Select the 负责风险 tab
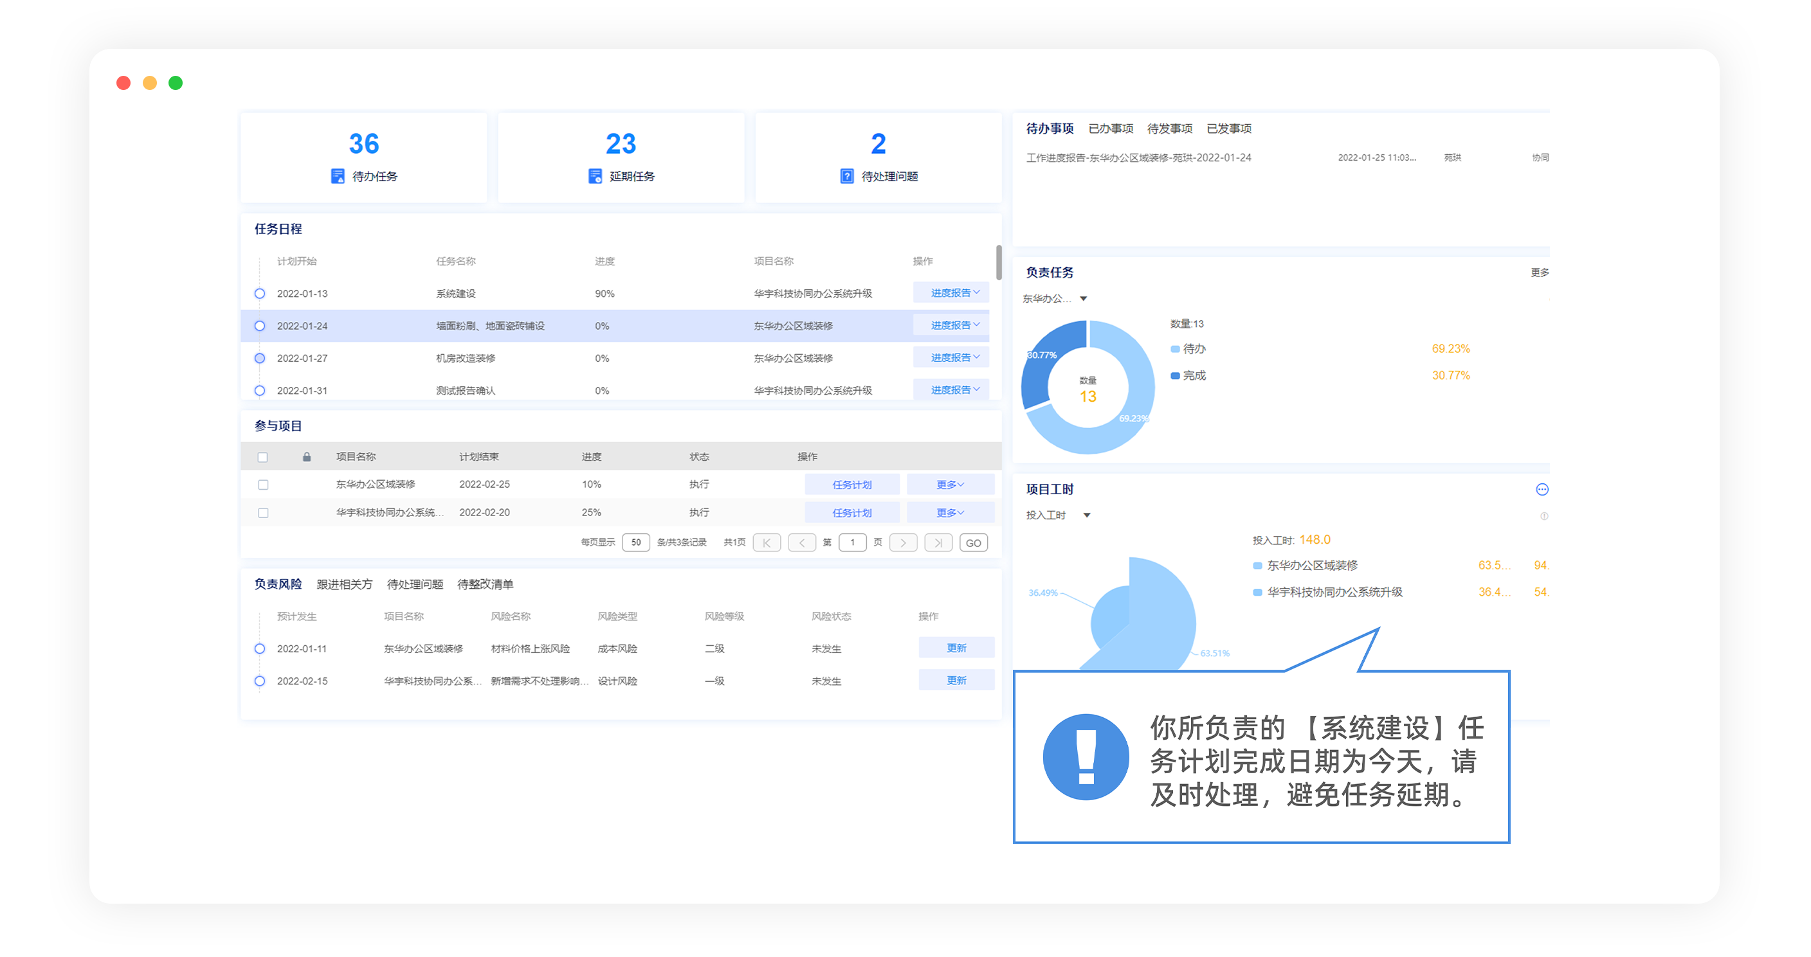 click(278, 584)
